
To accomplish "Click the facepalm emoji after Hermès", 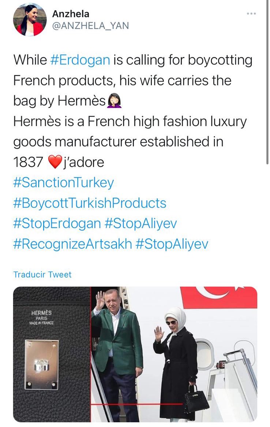I will [x=114, y=101].
